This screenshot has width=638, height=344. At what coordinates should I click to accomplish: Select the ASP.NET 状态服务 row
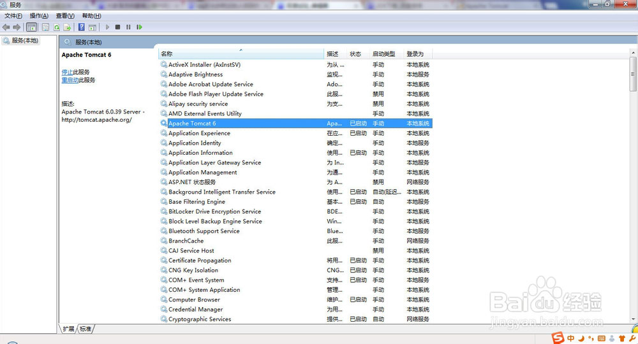click(x=295, y=182)
